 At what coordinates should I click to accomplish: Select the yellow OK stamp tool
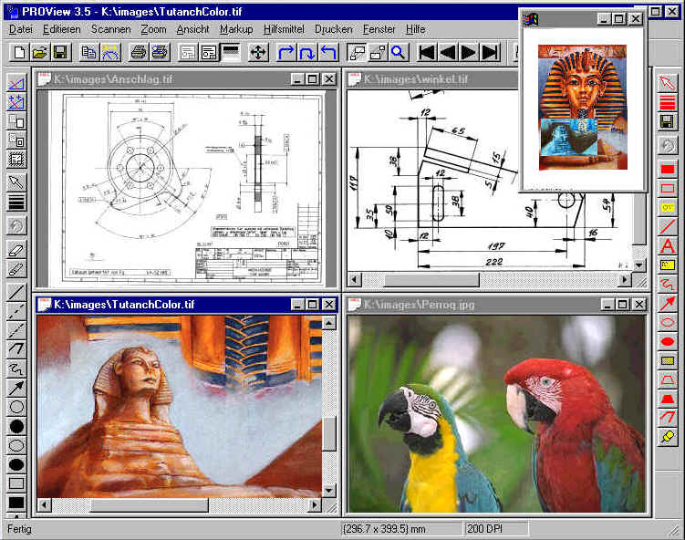pyautogui.click(x=667, y=208)
